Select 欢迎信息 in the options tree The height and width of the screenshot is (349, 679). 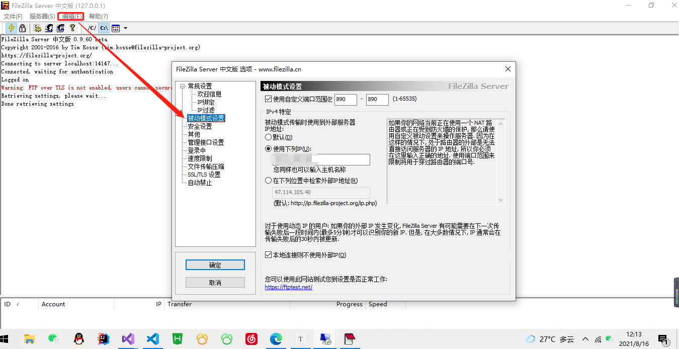click(209, 94)
